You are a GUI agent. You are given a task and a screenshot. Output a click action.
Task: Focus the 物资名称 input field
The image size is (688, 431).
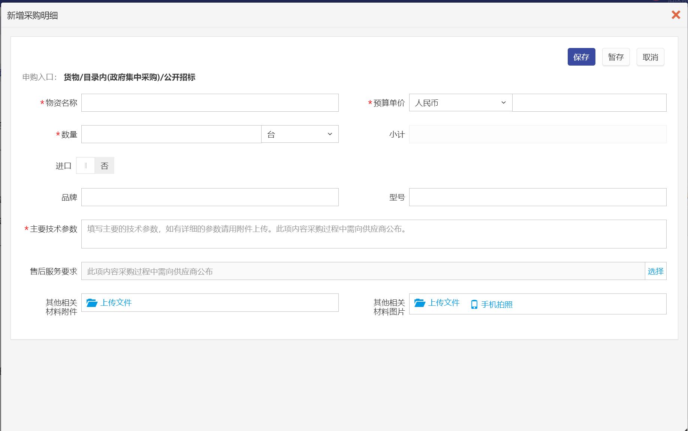coord(210,103)
